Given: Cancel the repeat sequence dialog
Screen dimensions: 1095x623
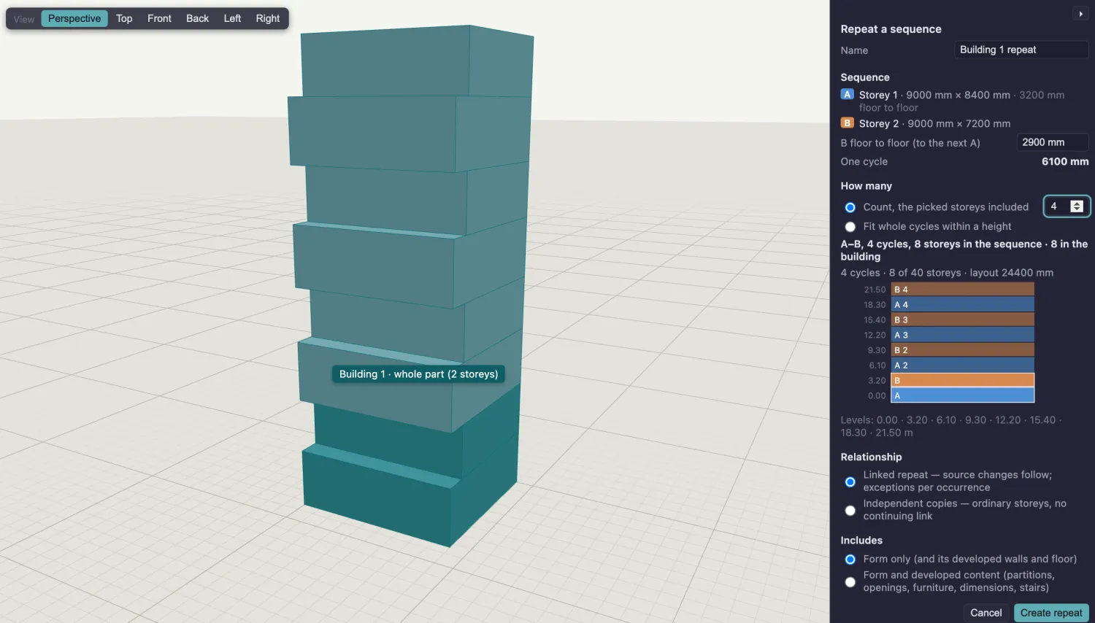Looking at the screenshot, I should (x=985, y=613).
